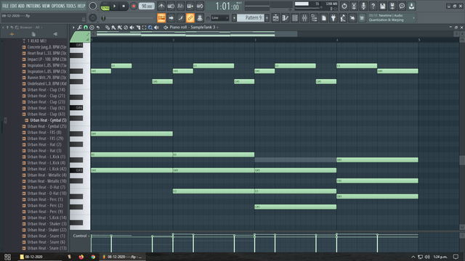Start one-click audio recording microphone
The height and width of the screenshot is (261, 465).
pyautogui.click(x=363, y=6)
